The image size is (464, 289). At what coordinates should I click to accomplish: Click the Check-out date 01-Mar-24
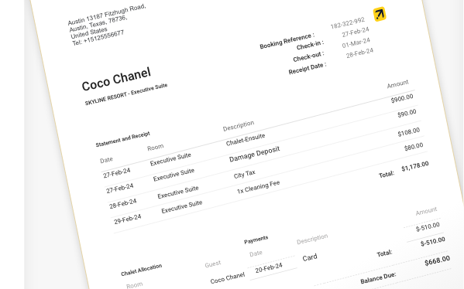[x=356, y=42]
